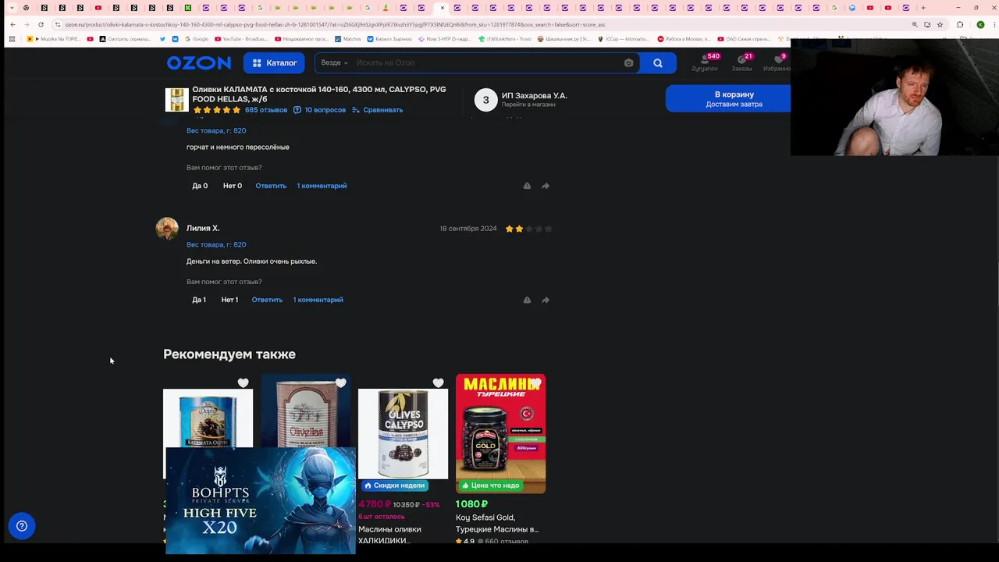Vote Нет 0 on first review

(x=233, y=186)
